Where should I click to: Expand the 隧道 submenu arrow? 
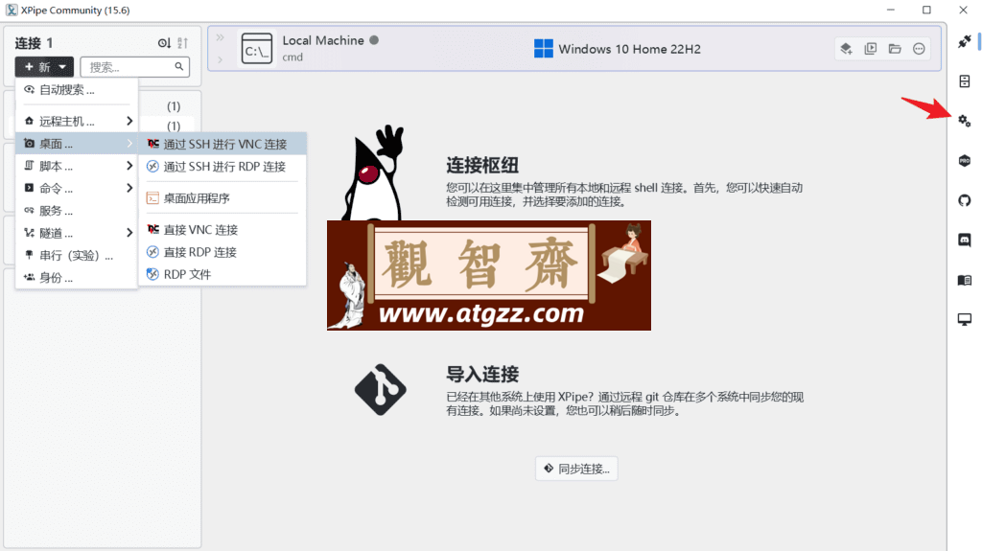pyautogui.click(x=129, y=233)
